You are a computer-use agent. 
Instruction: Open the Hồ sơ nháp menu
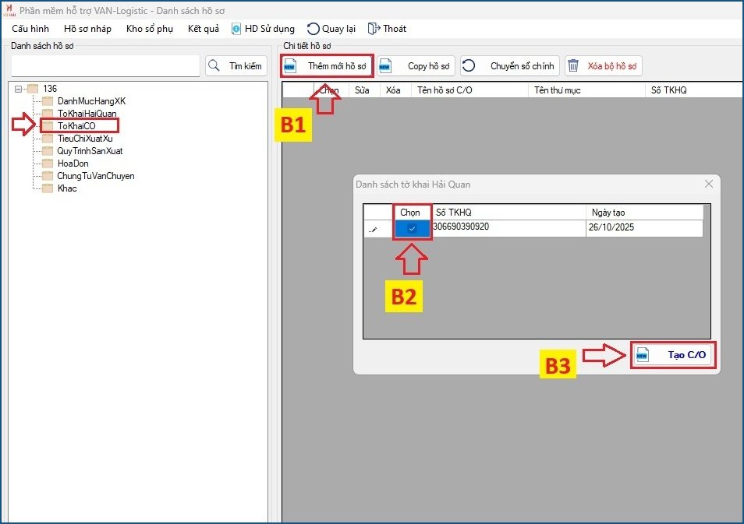(87, 29)
